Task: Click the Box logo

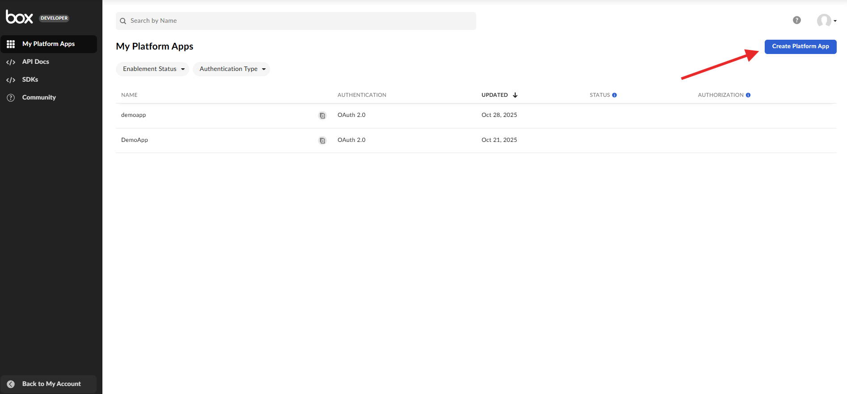Action: pyautogui.click(x=19, y=17)
